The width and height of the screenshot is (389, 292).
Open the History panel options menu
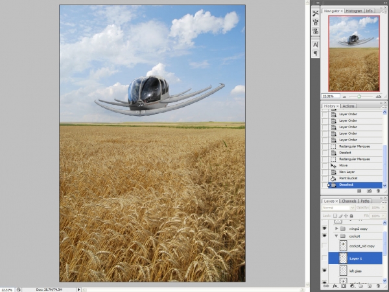click(384, 106)
